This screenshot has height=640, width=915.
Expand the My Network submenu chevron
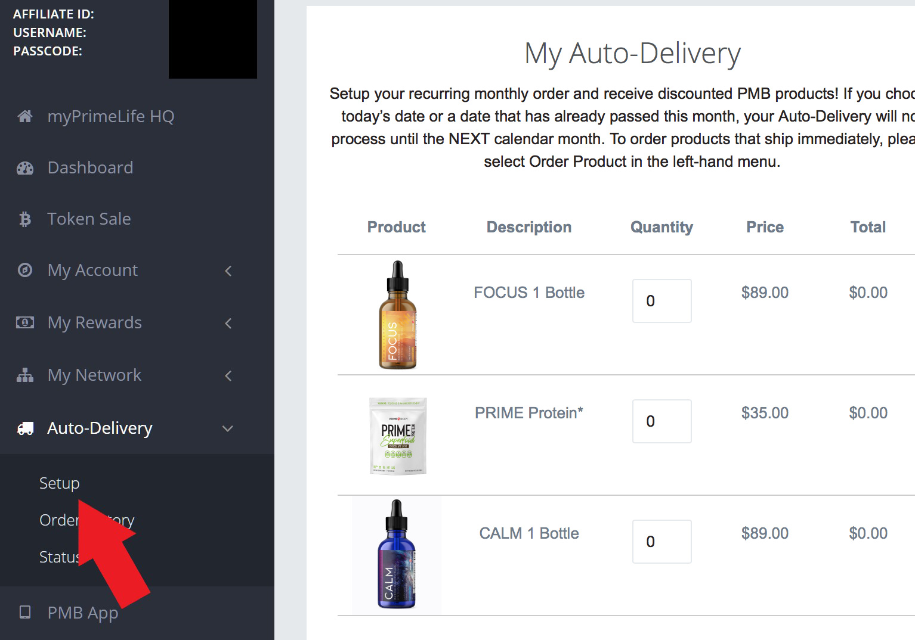point(228,375)
